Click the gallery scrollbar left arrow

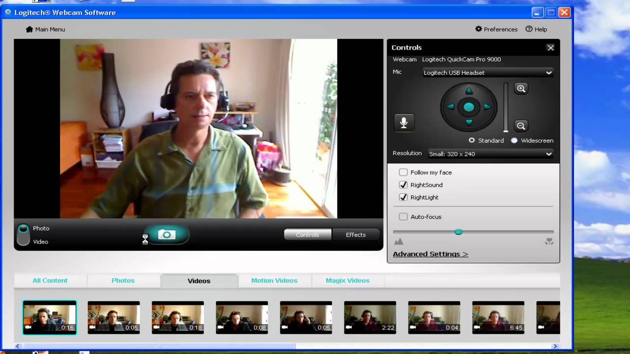tap(18, 346)
